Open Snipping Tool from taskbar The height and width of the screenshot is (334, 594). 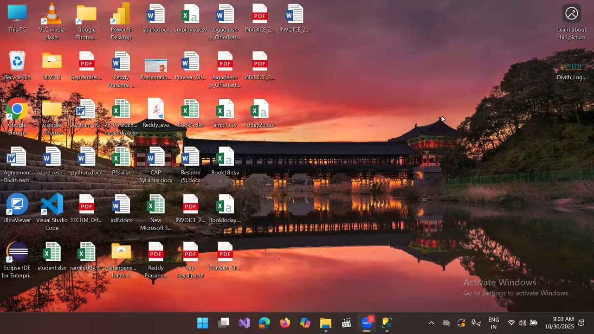coord(387,323)
